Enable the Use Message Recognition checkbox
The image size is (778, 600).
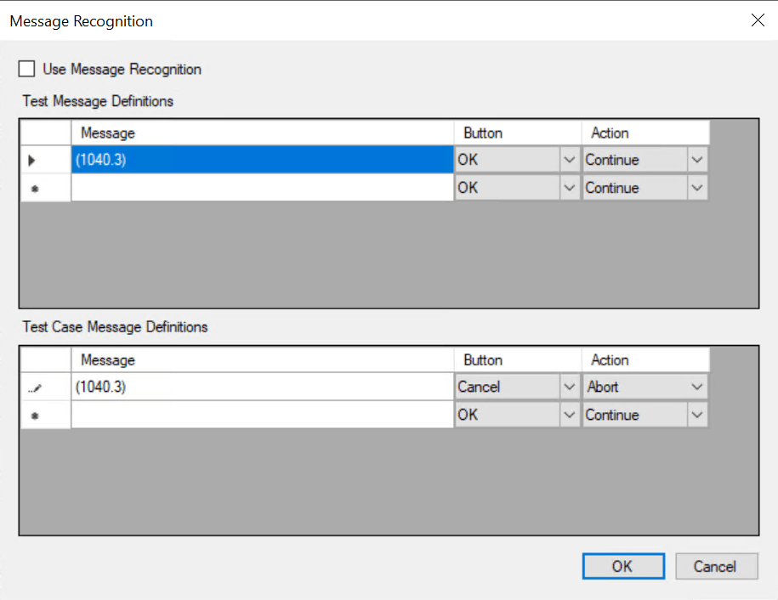26,69
